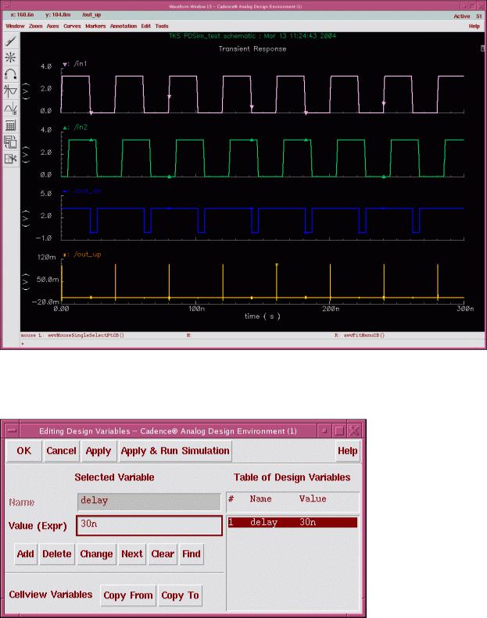Screen dimensions: 487x618
Task: Click Copy From cellview variables
Action: pos(128,595)
